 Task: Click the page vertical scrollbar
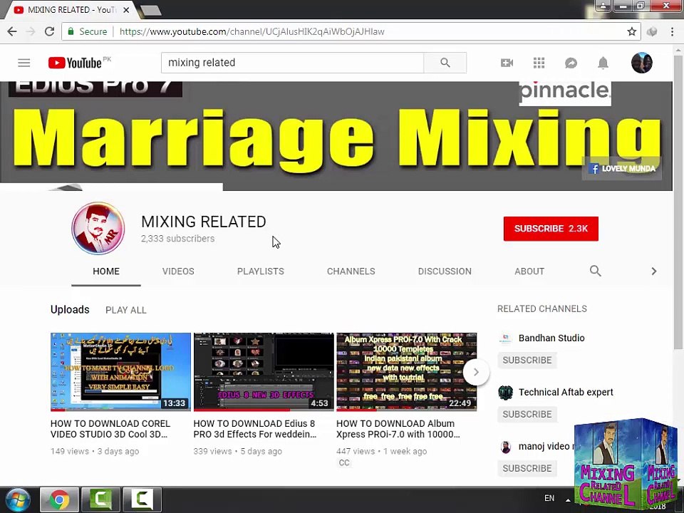(x=678, y=201)
